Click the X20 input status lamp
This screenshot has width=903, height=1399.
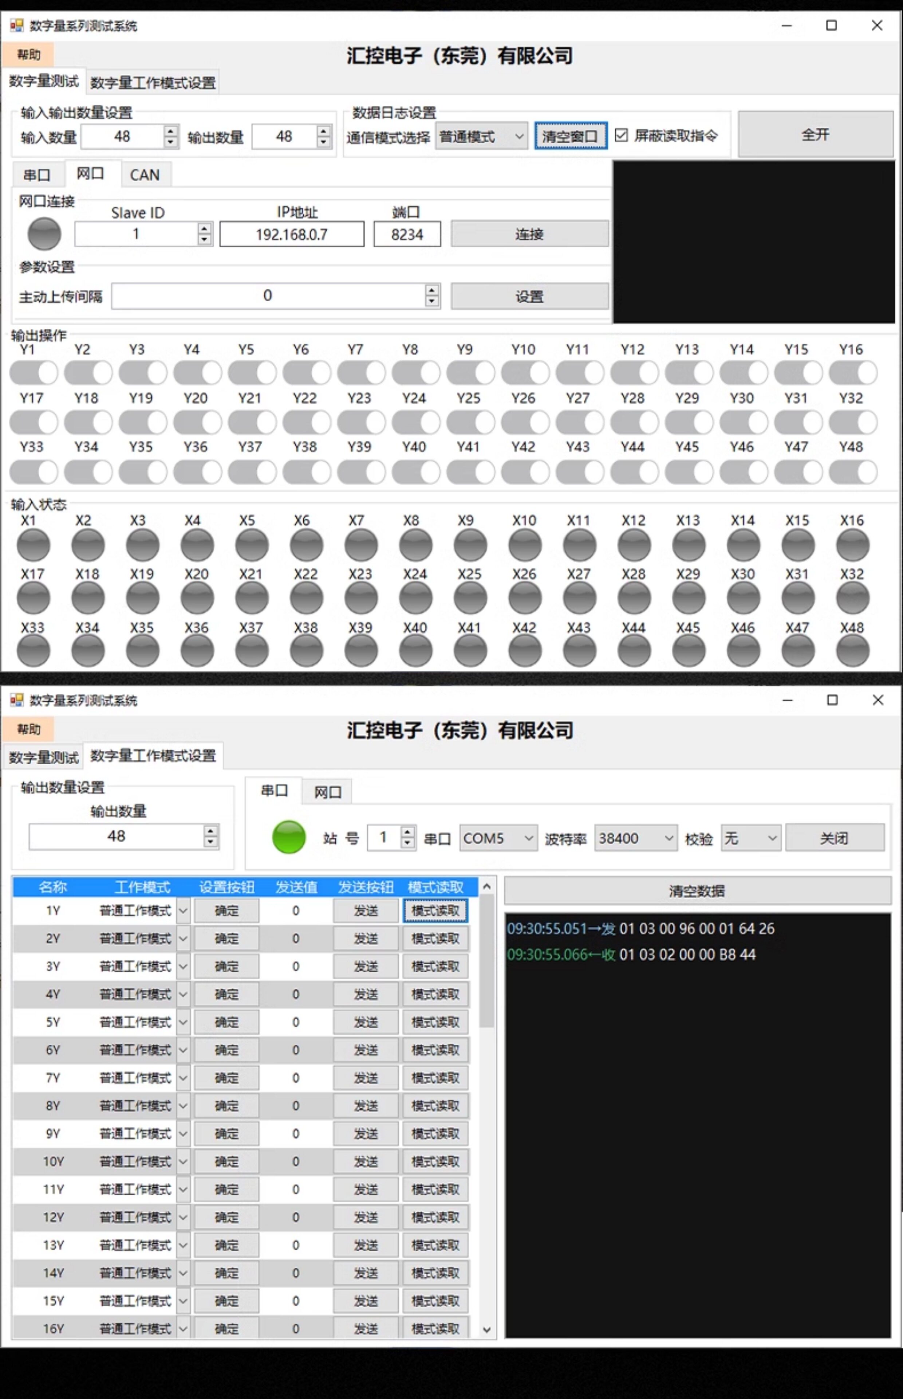click(x=197, y=598)
